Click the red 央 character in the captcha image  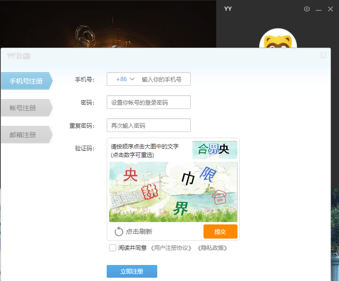[x=130, y=175]
